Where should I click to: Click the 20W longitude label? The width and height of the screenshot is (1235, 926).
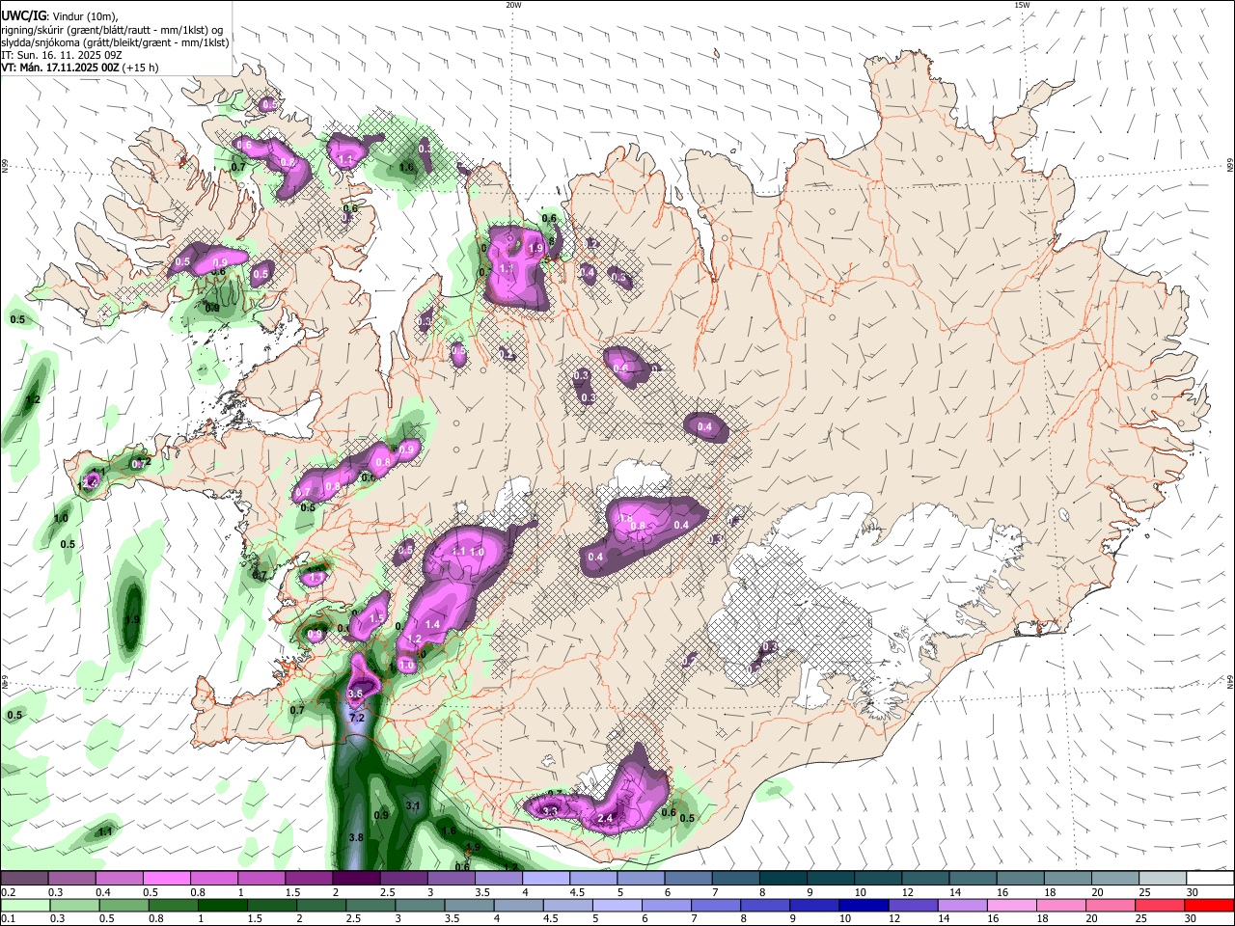tap(513, 5)
